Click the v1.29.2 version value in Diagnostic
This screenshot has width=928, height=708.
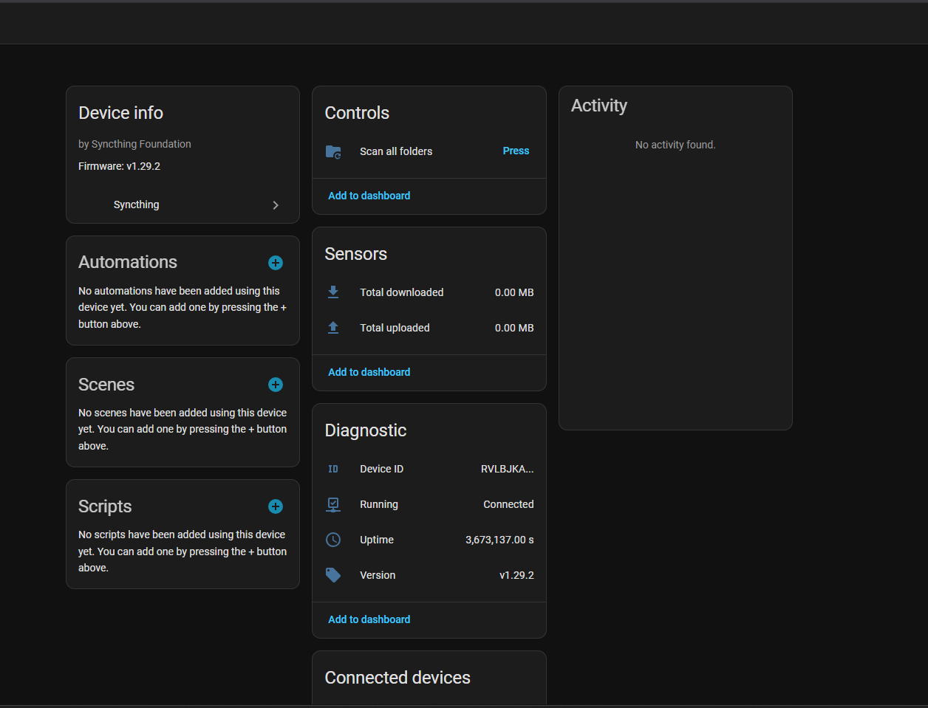pos(516,575)
